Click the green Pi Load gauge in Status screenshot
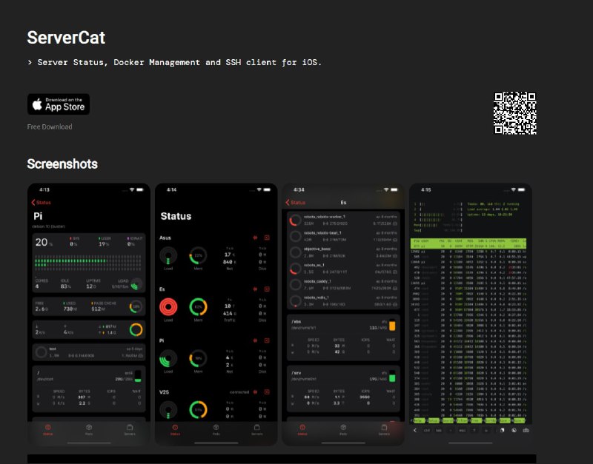The image size is (593, 464). [168, 359]
